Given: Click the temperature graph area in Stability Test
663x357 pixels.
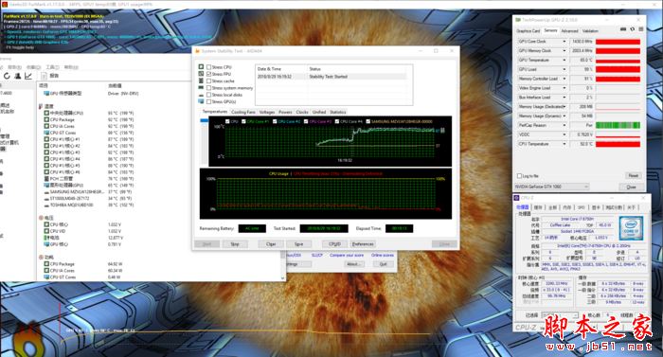Looking at the screenshot, I should (330, 141).
